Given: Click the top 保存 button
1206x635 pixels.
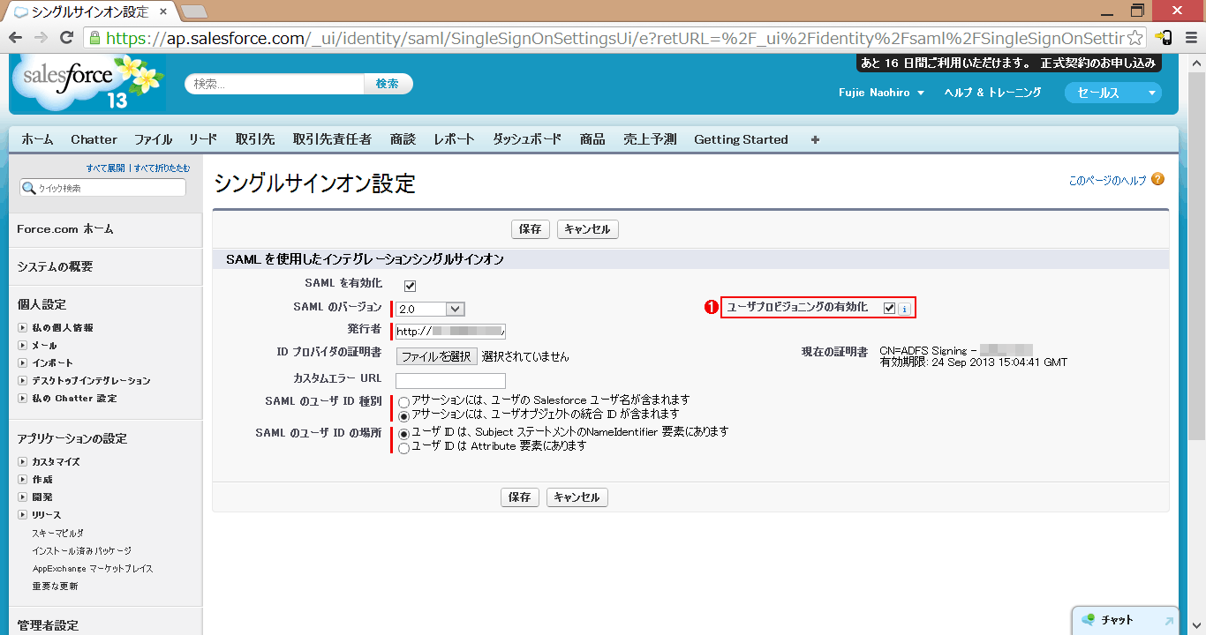Looking at the screenshot, I should click(530, 229).
